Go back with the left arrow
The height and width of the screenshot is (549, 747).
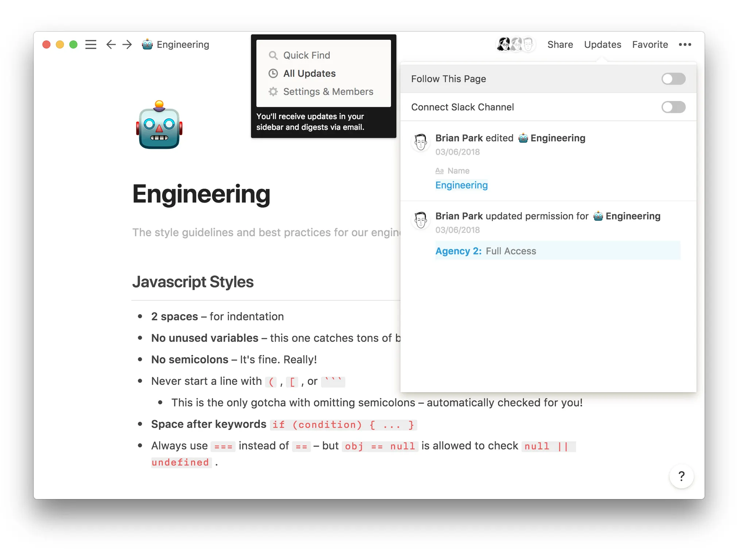pyautogui.click(x=111, y=44)
